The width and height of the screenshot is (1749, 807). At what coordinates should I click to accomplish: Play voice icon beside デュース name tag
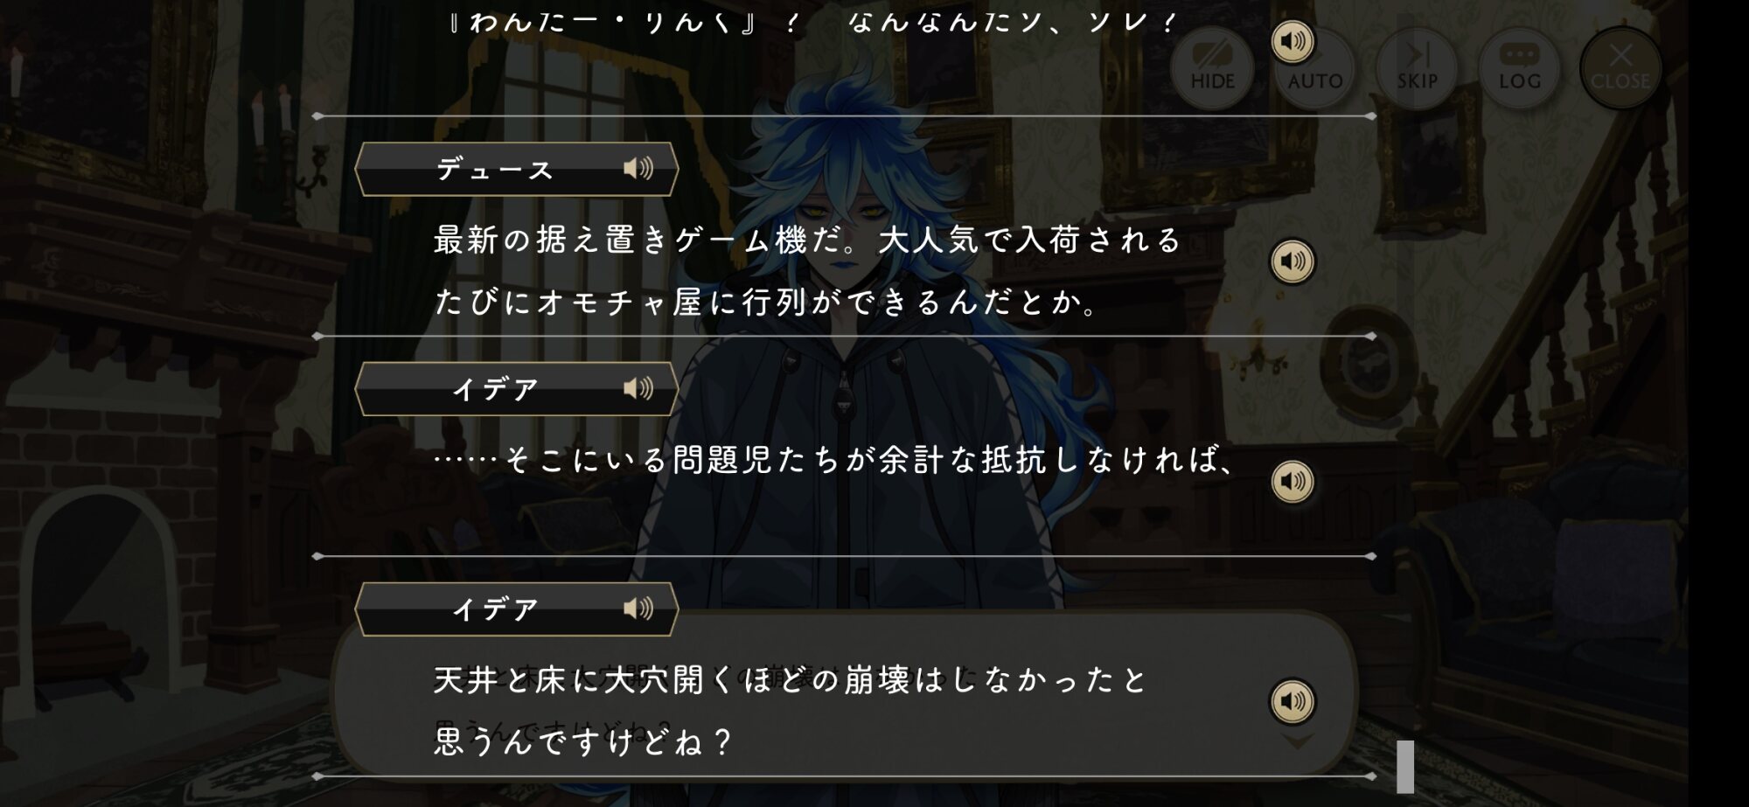pos(638,168)
